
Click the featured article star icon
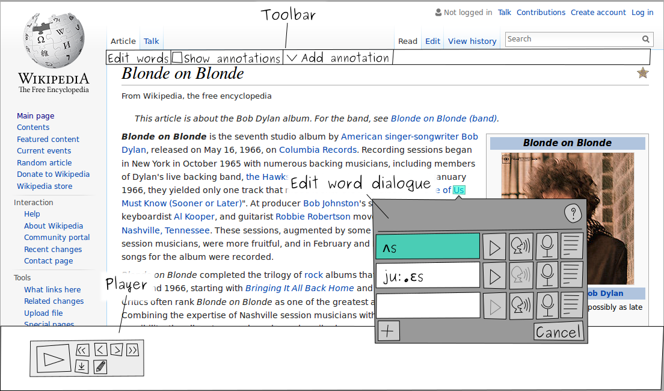(643, 73)
